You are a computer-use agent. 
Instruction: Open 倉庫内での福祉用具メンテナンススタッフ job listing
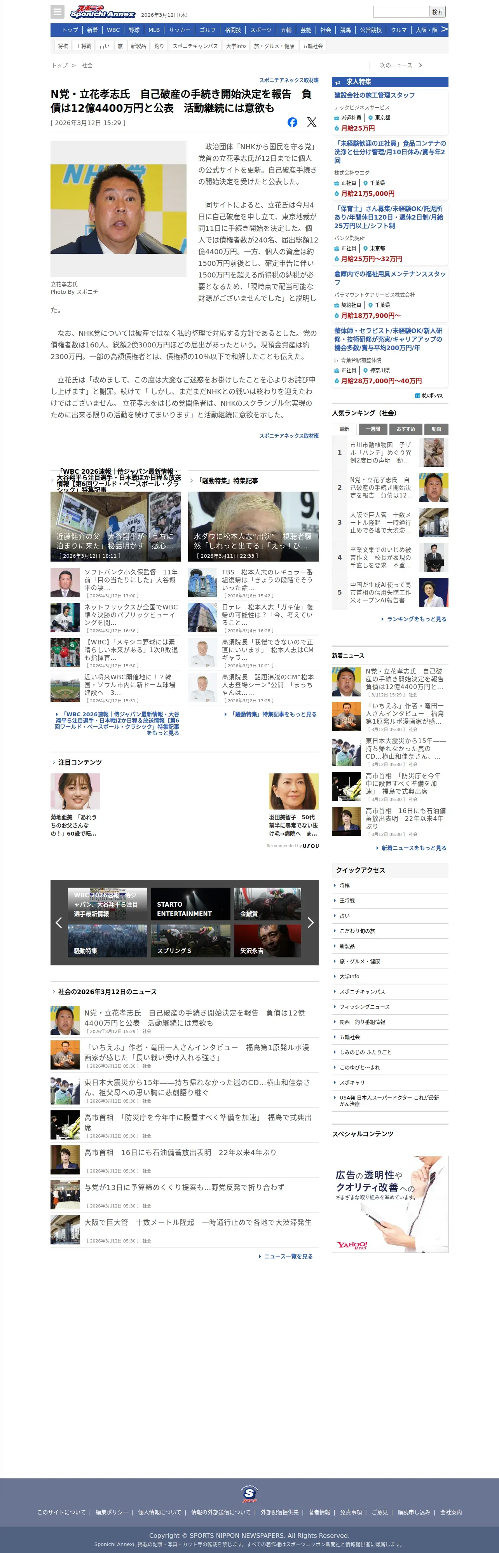[390, 278]
